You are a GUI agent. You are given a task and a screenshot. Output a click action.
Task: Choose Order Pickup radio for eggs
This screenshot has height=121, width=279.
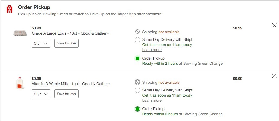(137, 58)
